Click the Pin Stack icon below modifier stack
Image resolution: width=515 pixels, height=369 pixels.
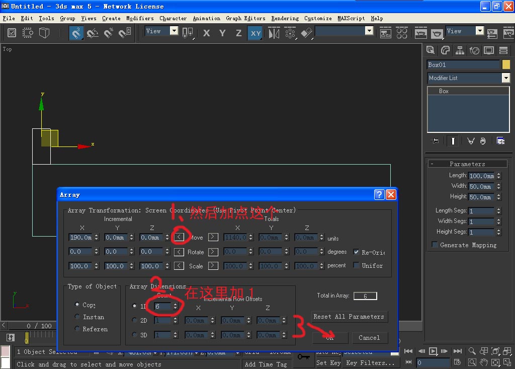435,141
